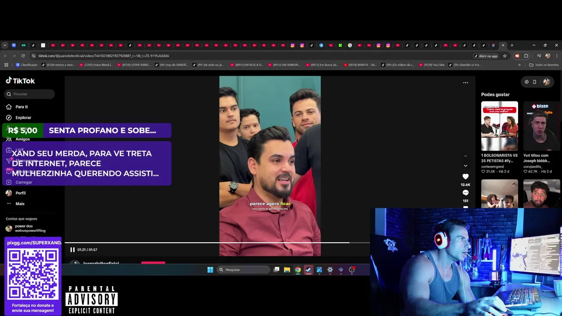Open (9078) MANTIS bookmark
The image size is (562, 316).
tap(360, 65)
